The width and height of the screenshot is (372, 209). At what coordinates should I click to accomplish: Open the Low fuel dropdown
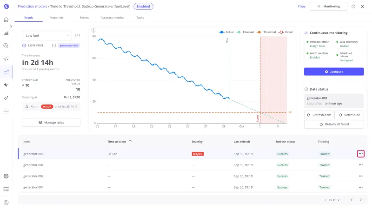(x=47, y=36)
